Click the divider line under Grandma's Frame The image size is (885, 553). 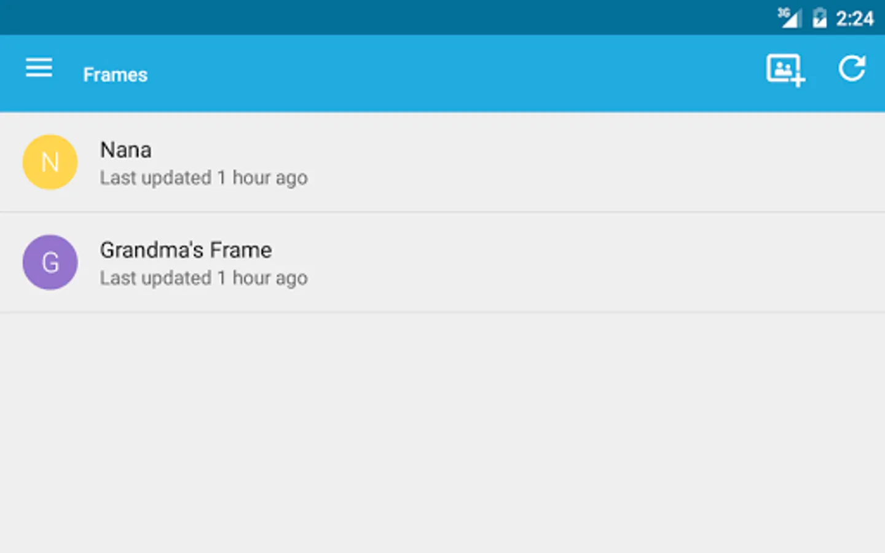tap(442, 312)
